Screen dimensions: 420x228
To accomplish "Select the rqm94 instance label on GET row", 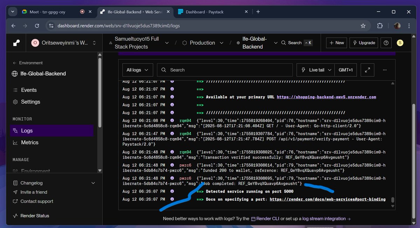I will click(185, 120).
